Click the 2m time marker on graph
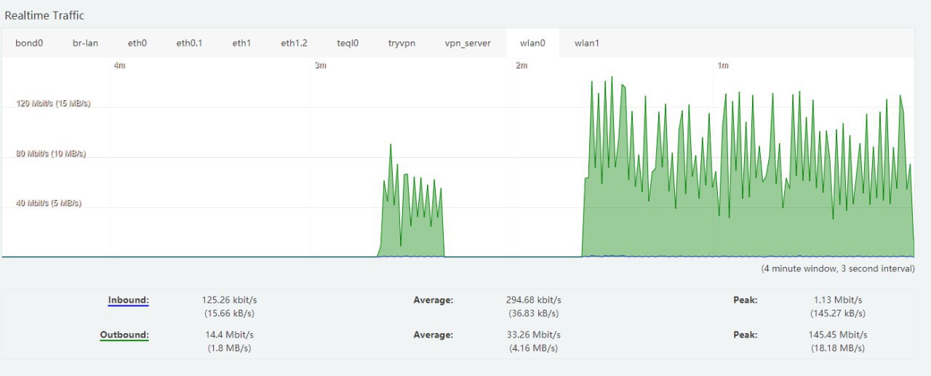The image size is (931, 376). [x=522, y=65]
